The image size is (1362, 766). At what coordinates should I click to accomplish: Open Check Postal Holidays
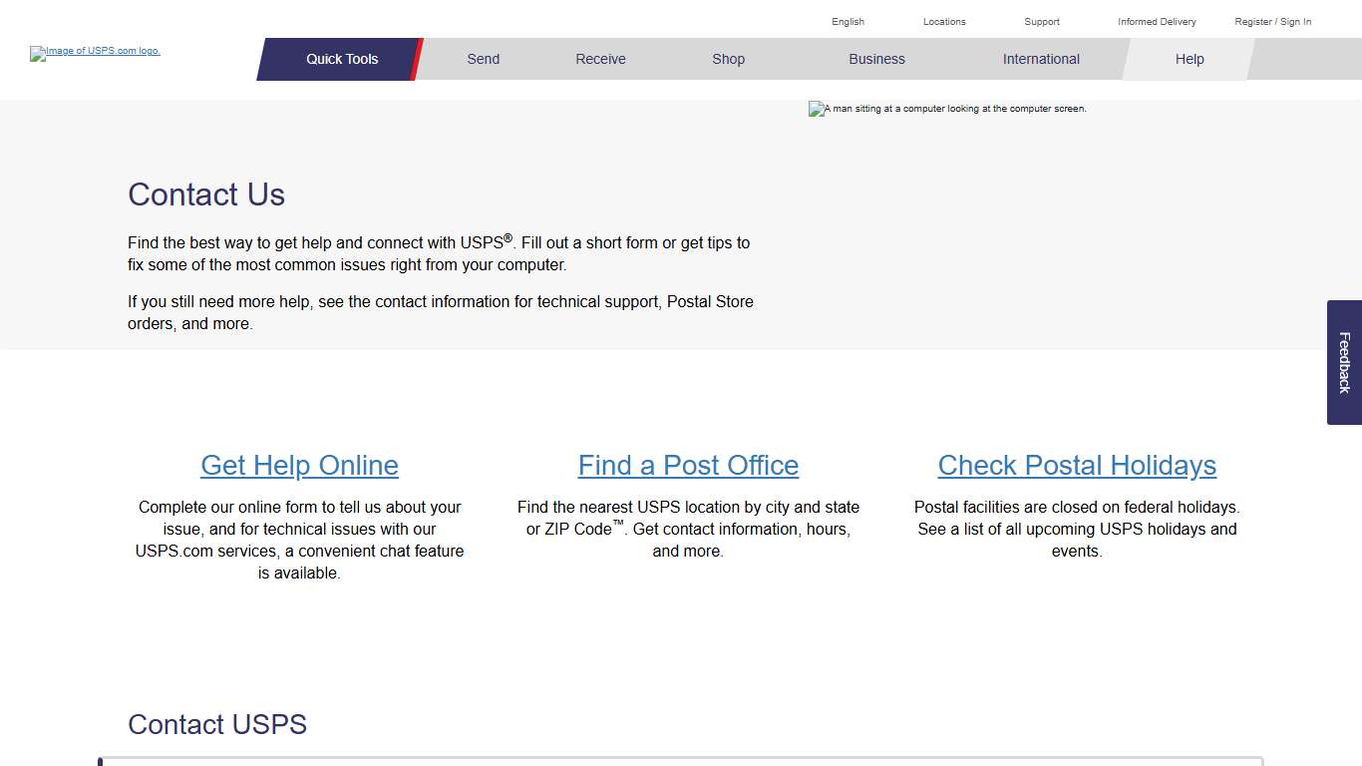1077,465
